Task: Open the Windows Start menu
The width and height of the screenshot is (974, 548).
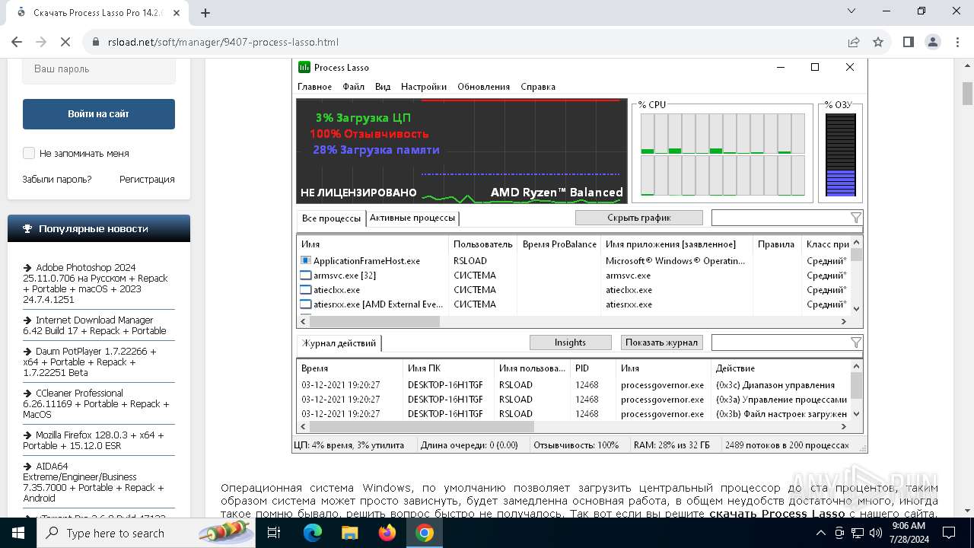Action: pos(18,533)
